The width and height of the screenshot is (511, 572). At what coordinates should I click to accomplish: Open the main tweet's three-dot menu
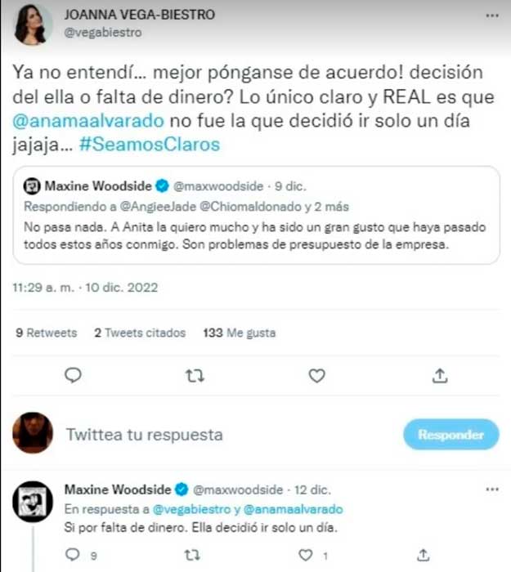click(492, 16)
